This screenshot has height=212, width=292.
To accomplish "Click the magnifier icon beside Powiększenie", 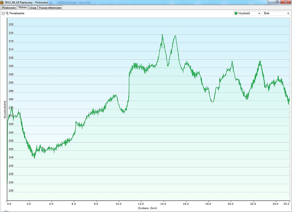I will tap(7, 13).
